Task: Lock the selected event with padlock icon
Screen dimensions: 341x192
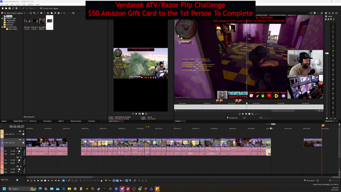Action: (102, 181)
